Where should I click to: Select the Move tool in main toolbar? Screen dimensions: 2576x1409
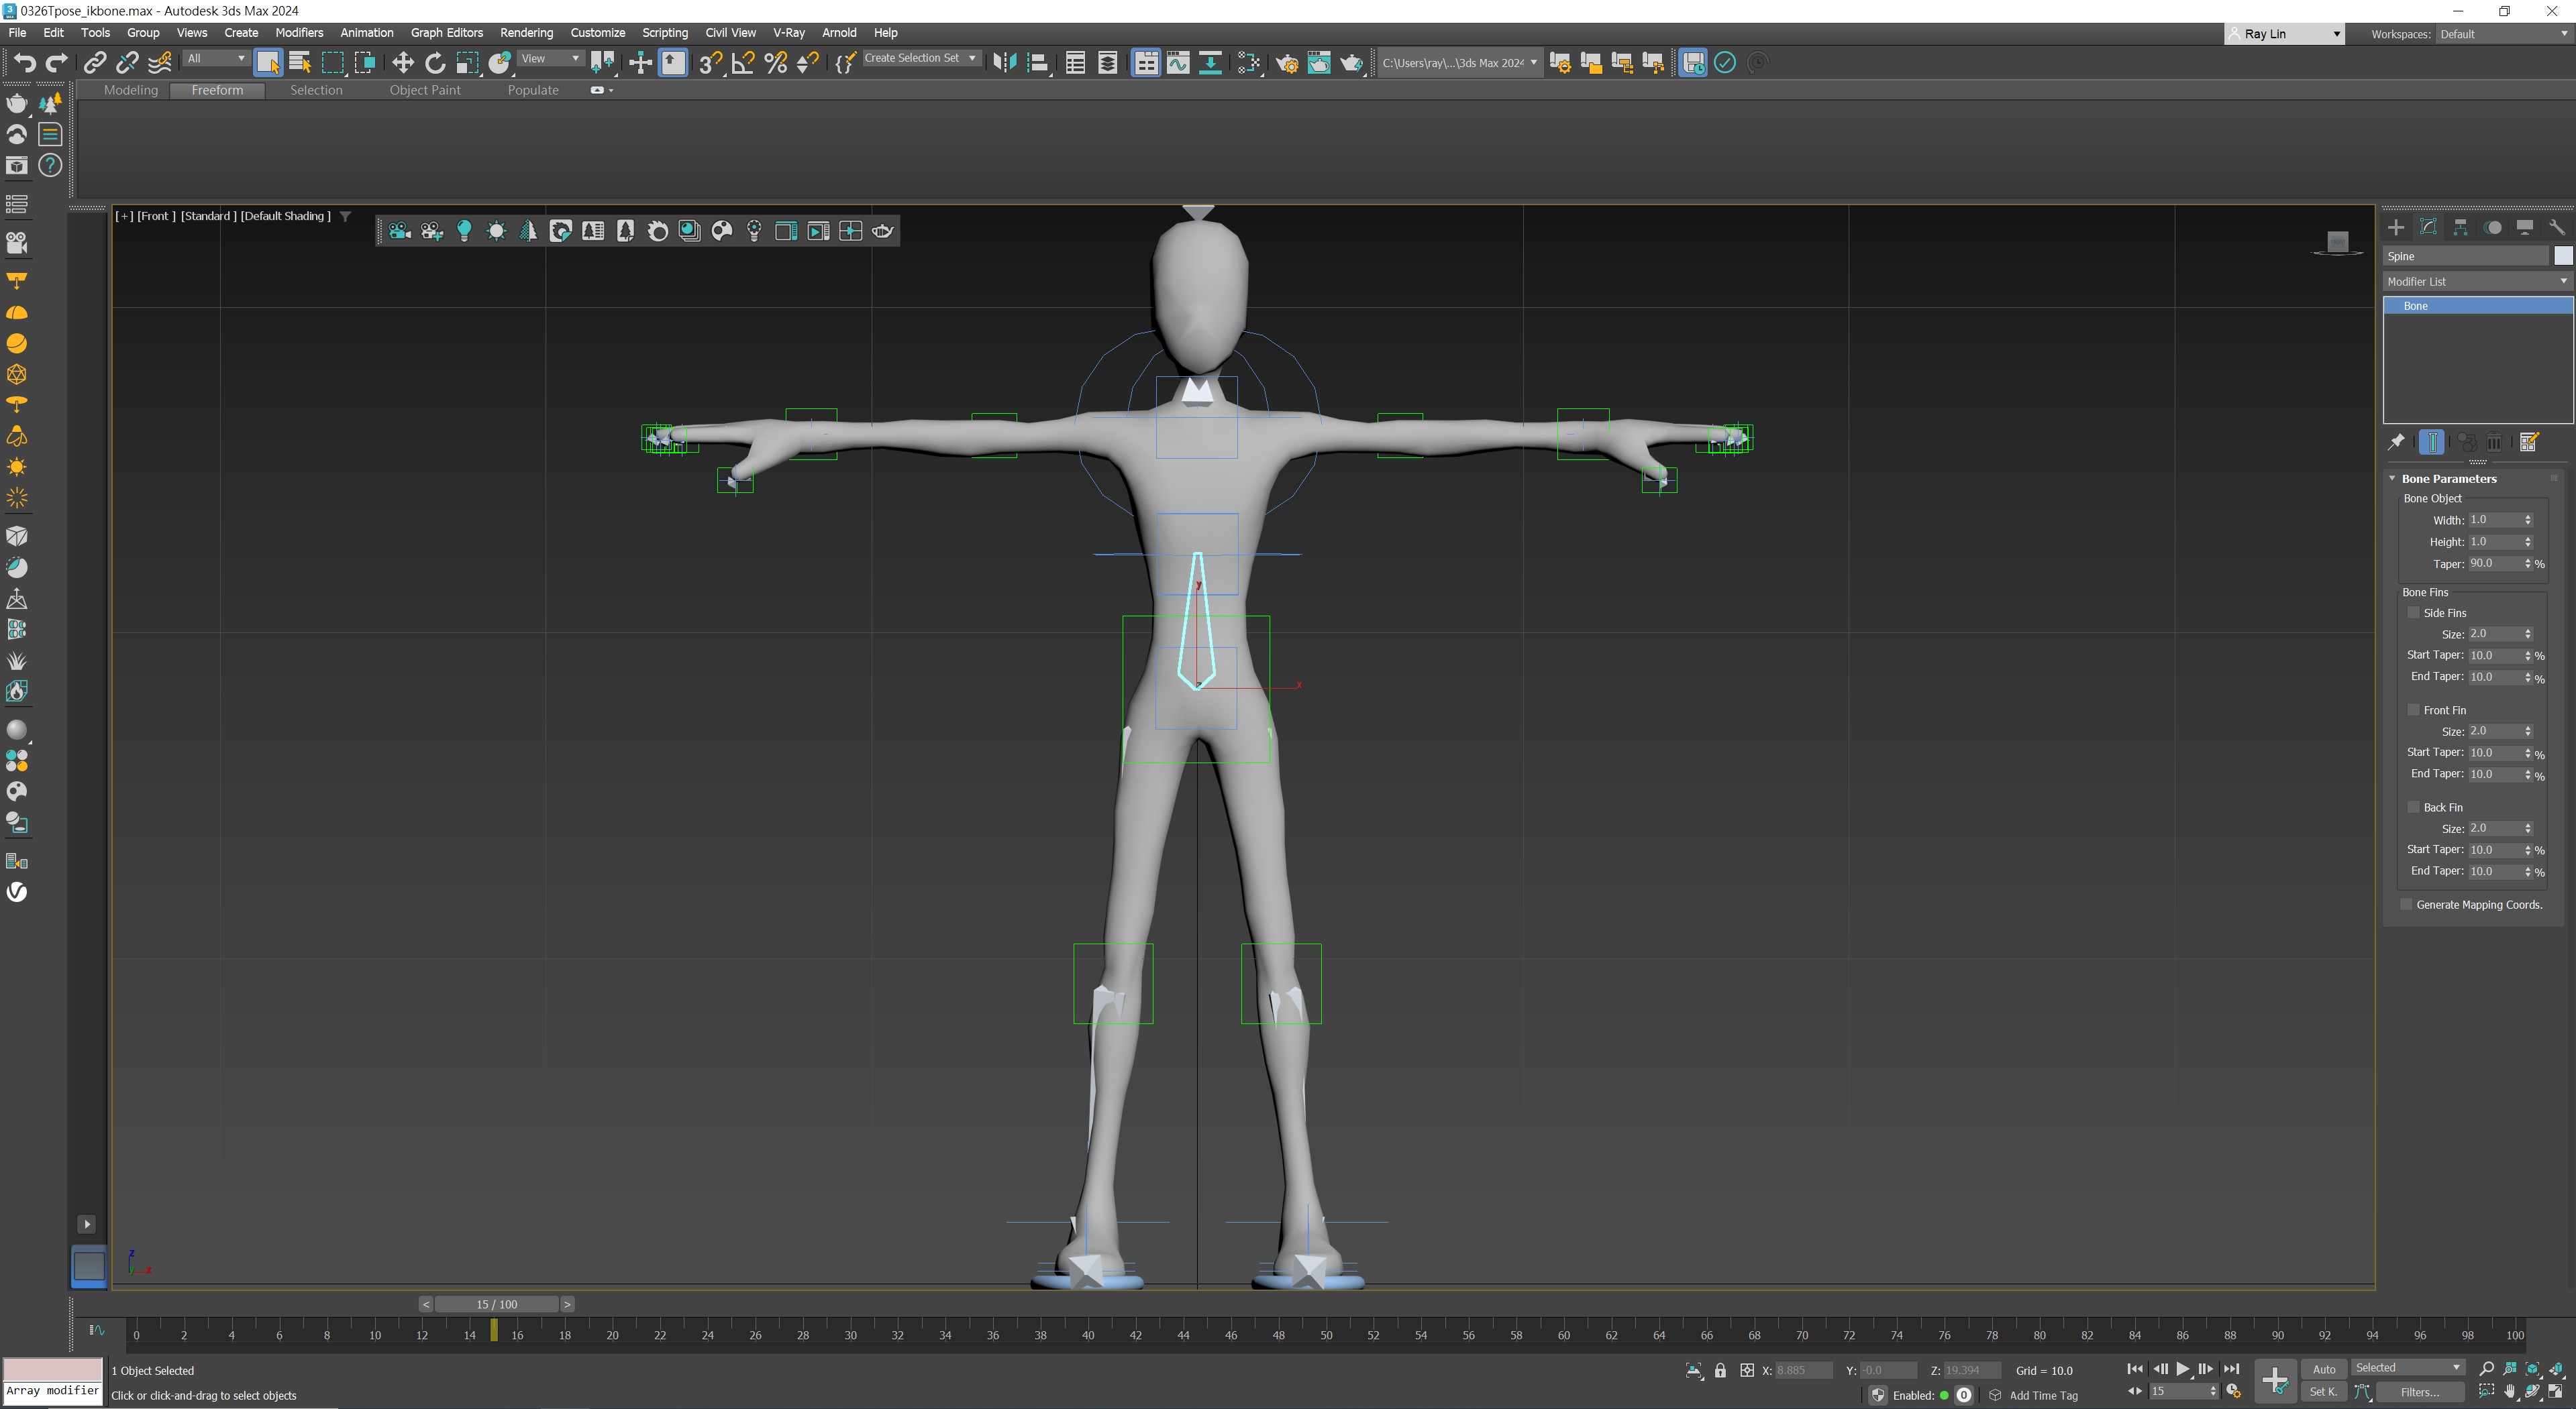pos(402,63)
